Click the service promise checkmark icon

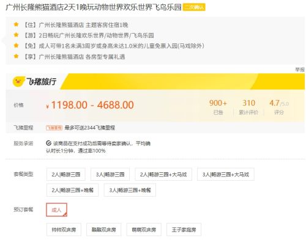pyautogui.click(x=48, y=143)
